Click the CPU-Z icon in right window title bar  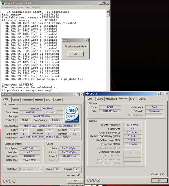coord(88,94)
